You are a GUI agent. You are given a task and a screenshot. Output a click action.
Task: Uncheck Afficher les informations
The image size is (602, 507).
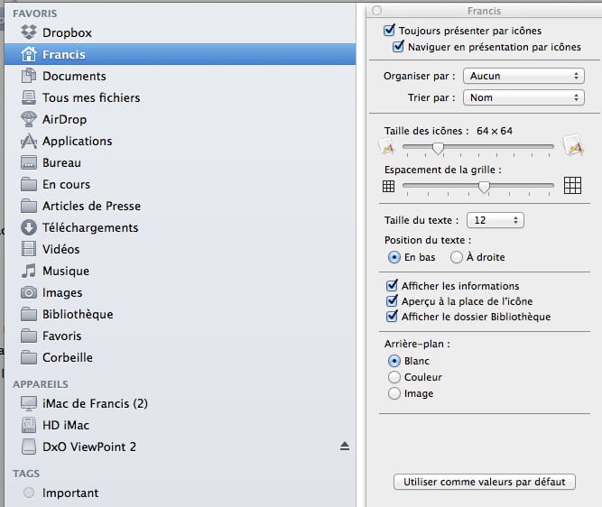(392, 286)
